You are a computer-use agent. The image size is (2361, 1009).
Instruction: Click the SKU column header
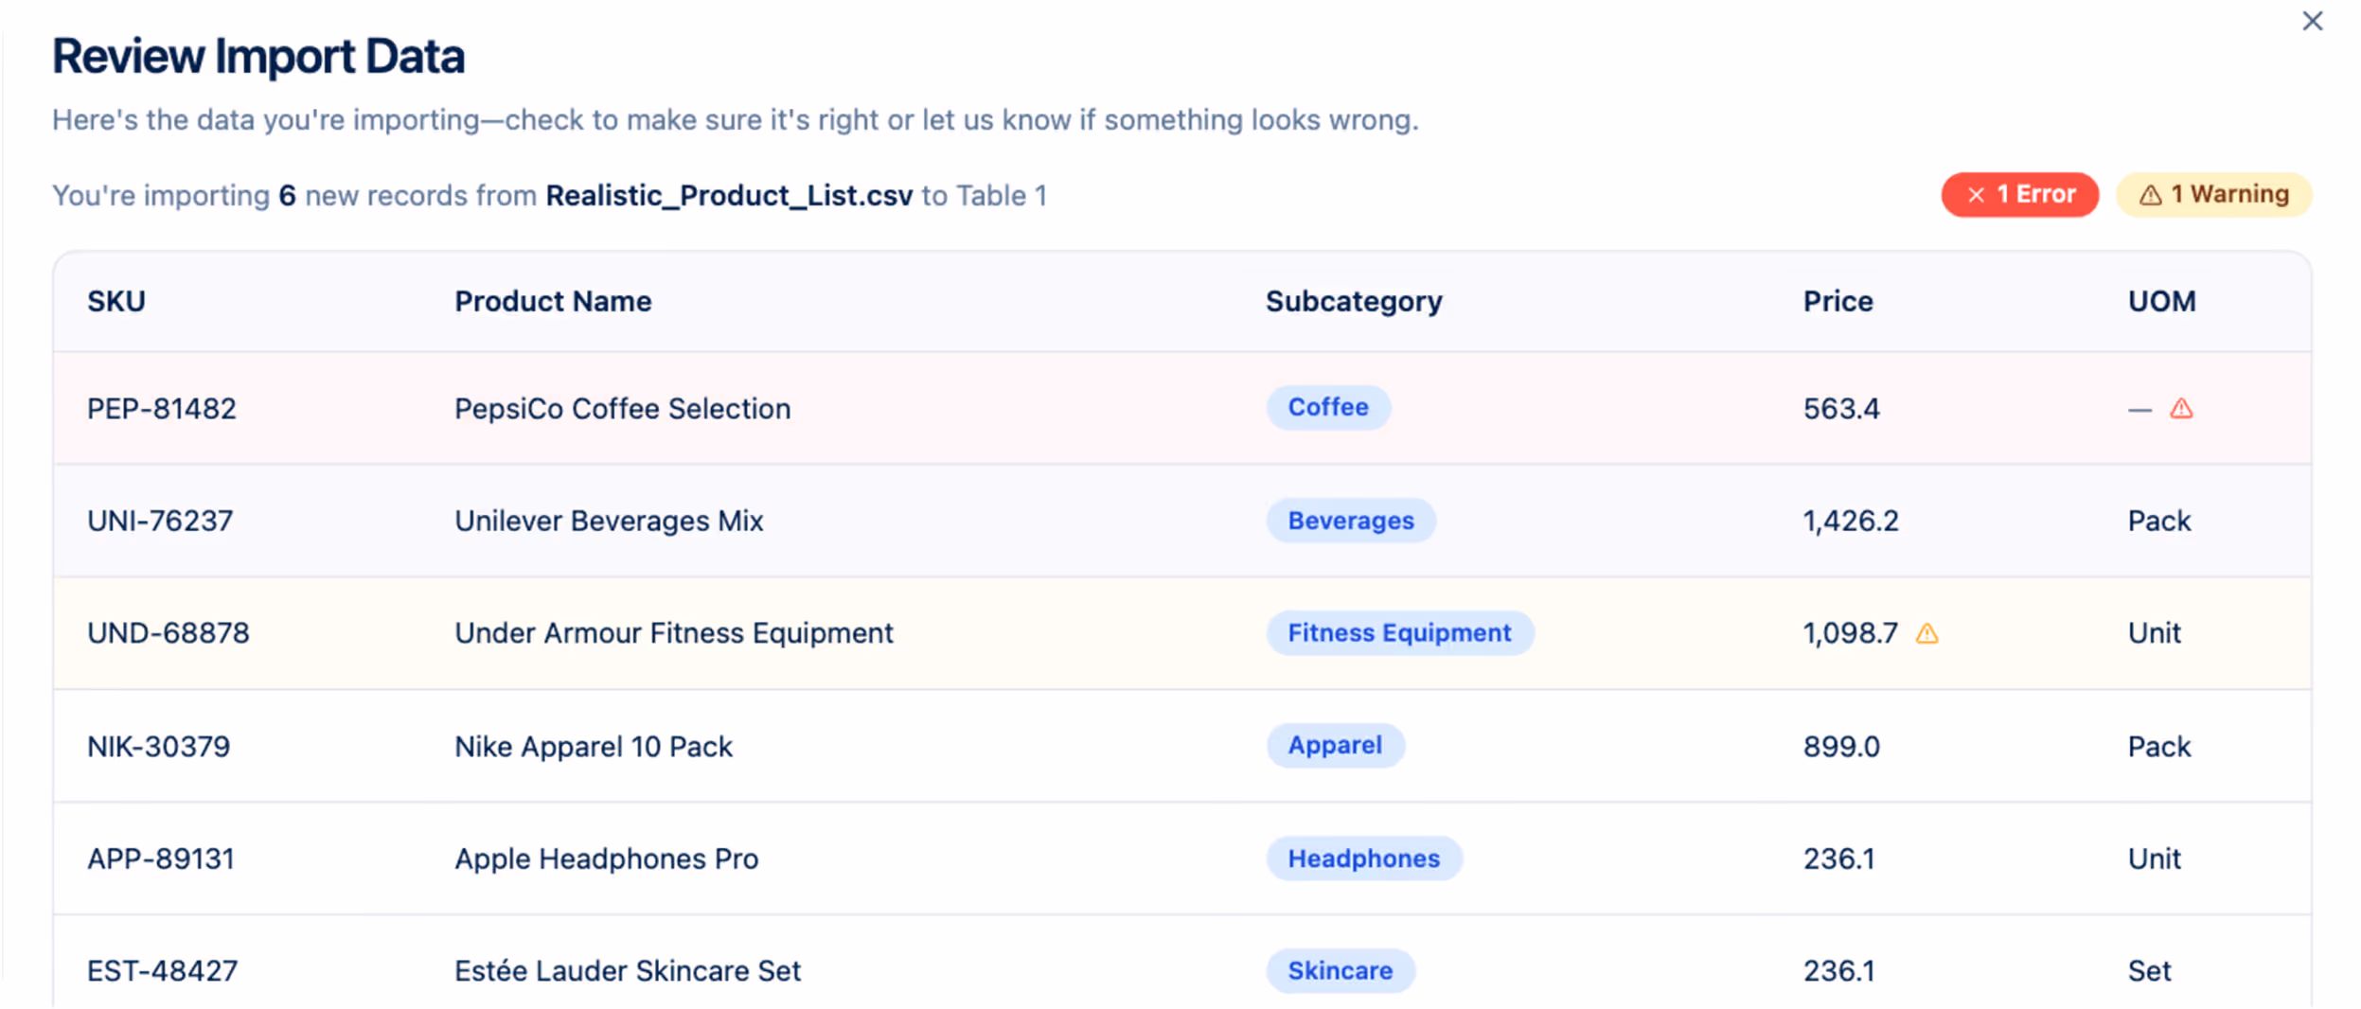115,300
